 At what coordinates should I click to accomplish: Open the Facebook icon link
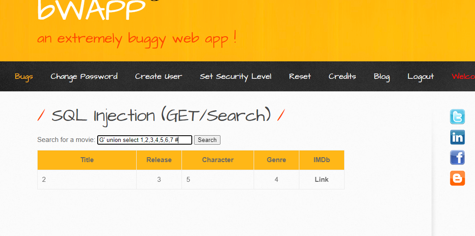pos(457,158)
